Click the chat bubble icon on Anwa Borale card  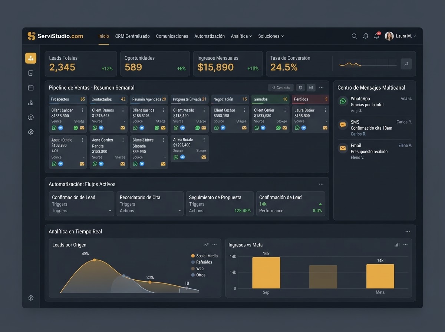coord(182,157)
